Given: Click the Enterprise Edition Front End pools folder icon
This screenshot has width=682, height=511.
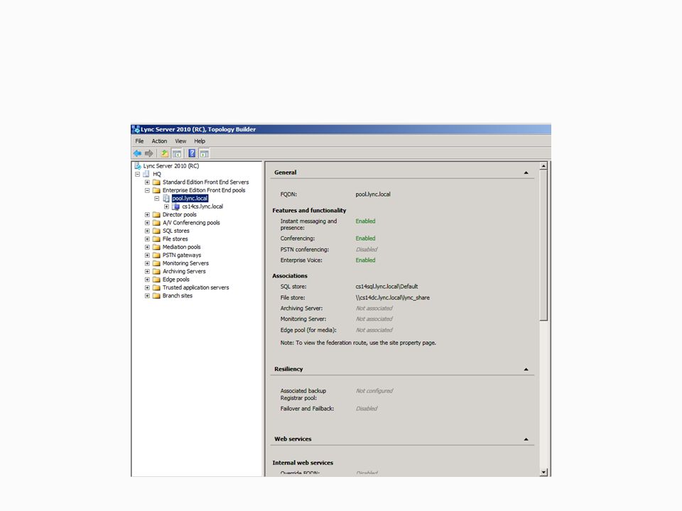Looking at the screenshot, I should [x=156, y=190].
